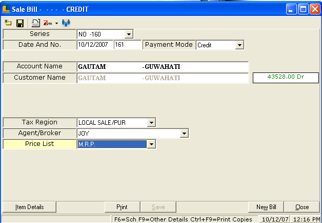Click the 10/12/07 date in status bar
The height and width of the screenshot is (223, 322).
(275, 219)
